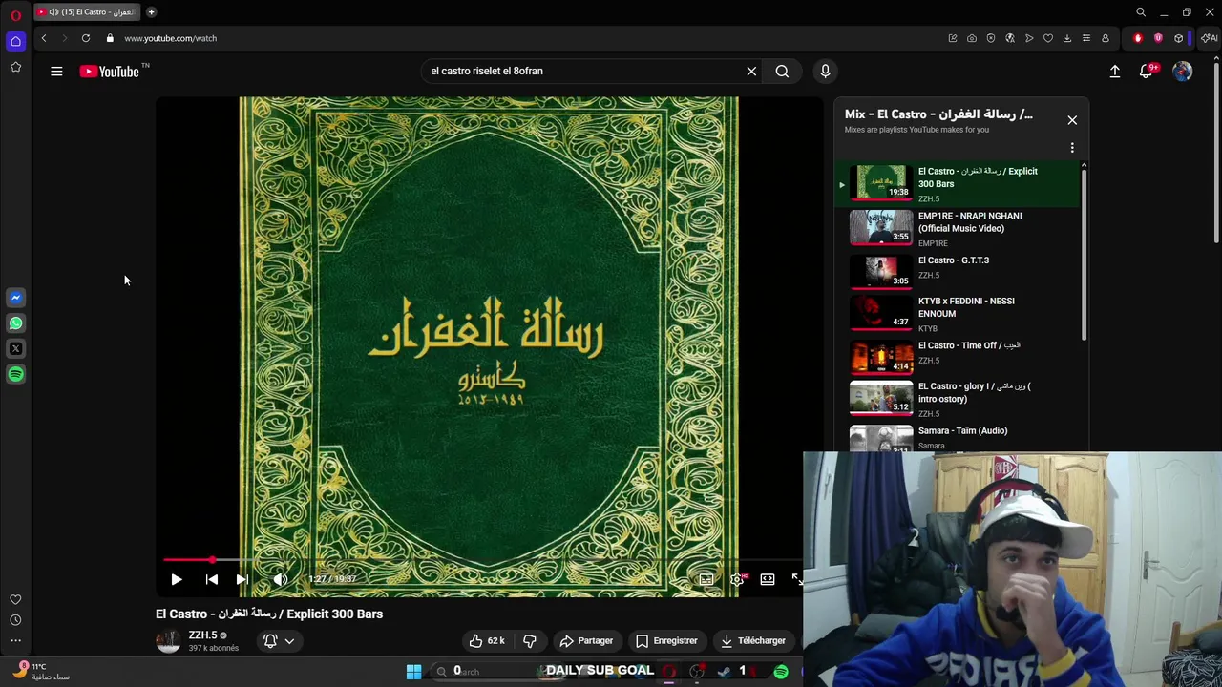The image size is (1222, 687).
Task: Like the video with 62 k likes
Action: pos(487,640)
